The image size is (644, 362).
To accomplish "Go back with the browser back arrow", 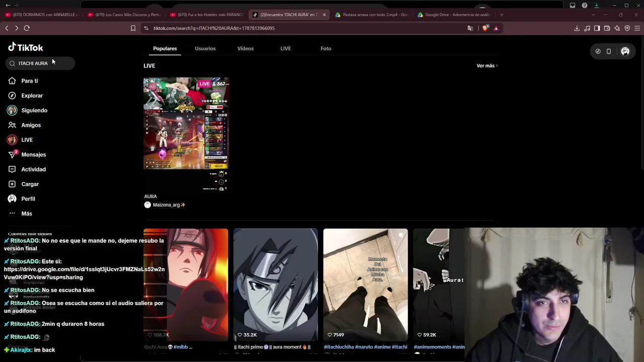I will point(7,28).
